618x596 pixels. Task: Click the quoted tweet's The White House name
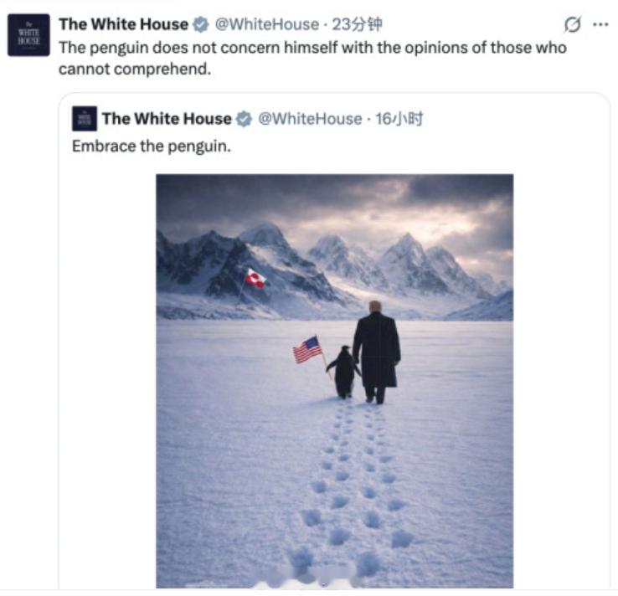167,119
